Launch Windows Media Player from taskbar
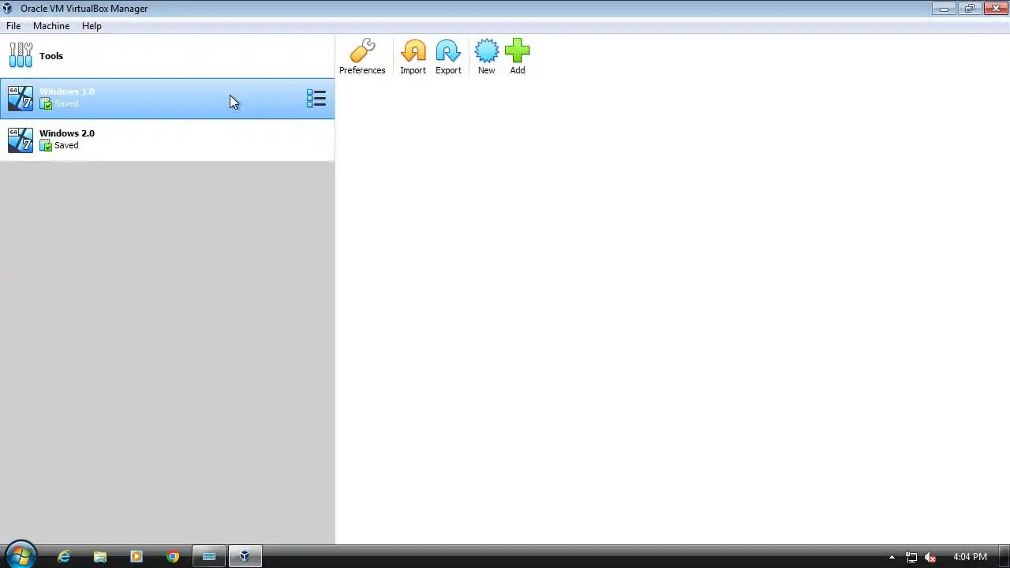The image size is (1010, 568). point(137,556)
